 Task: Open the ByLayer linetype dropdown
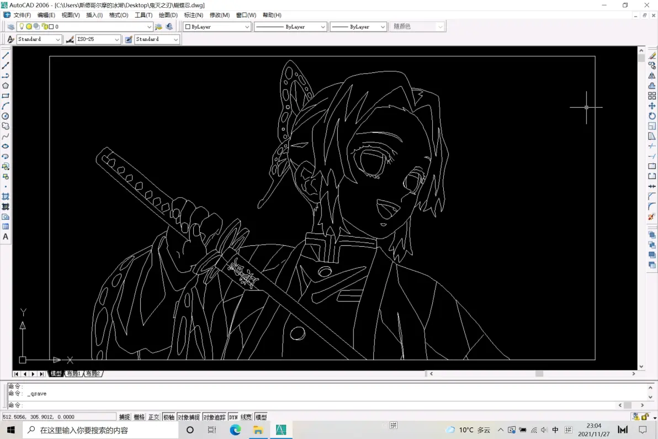pos(323,27)
